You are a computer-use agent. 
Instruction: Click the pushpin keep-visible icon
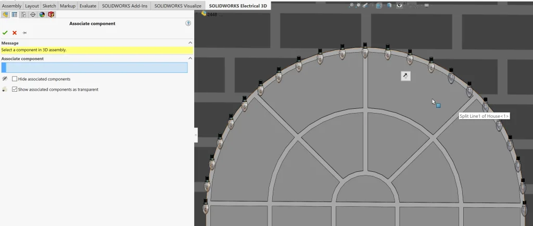[24, 33]
